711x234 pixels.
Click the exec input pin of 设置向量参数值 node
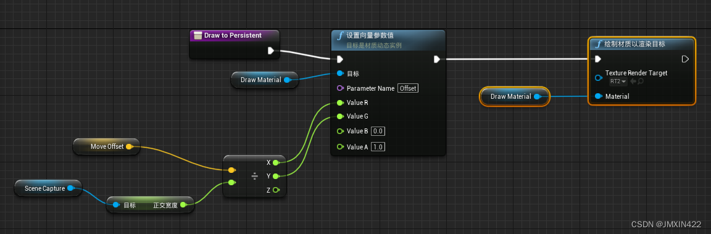click(340, 59)
